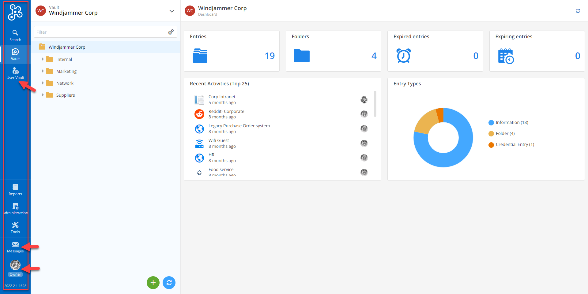Open the User Vault

[15, 73]
